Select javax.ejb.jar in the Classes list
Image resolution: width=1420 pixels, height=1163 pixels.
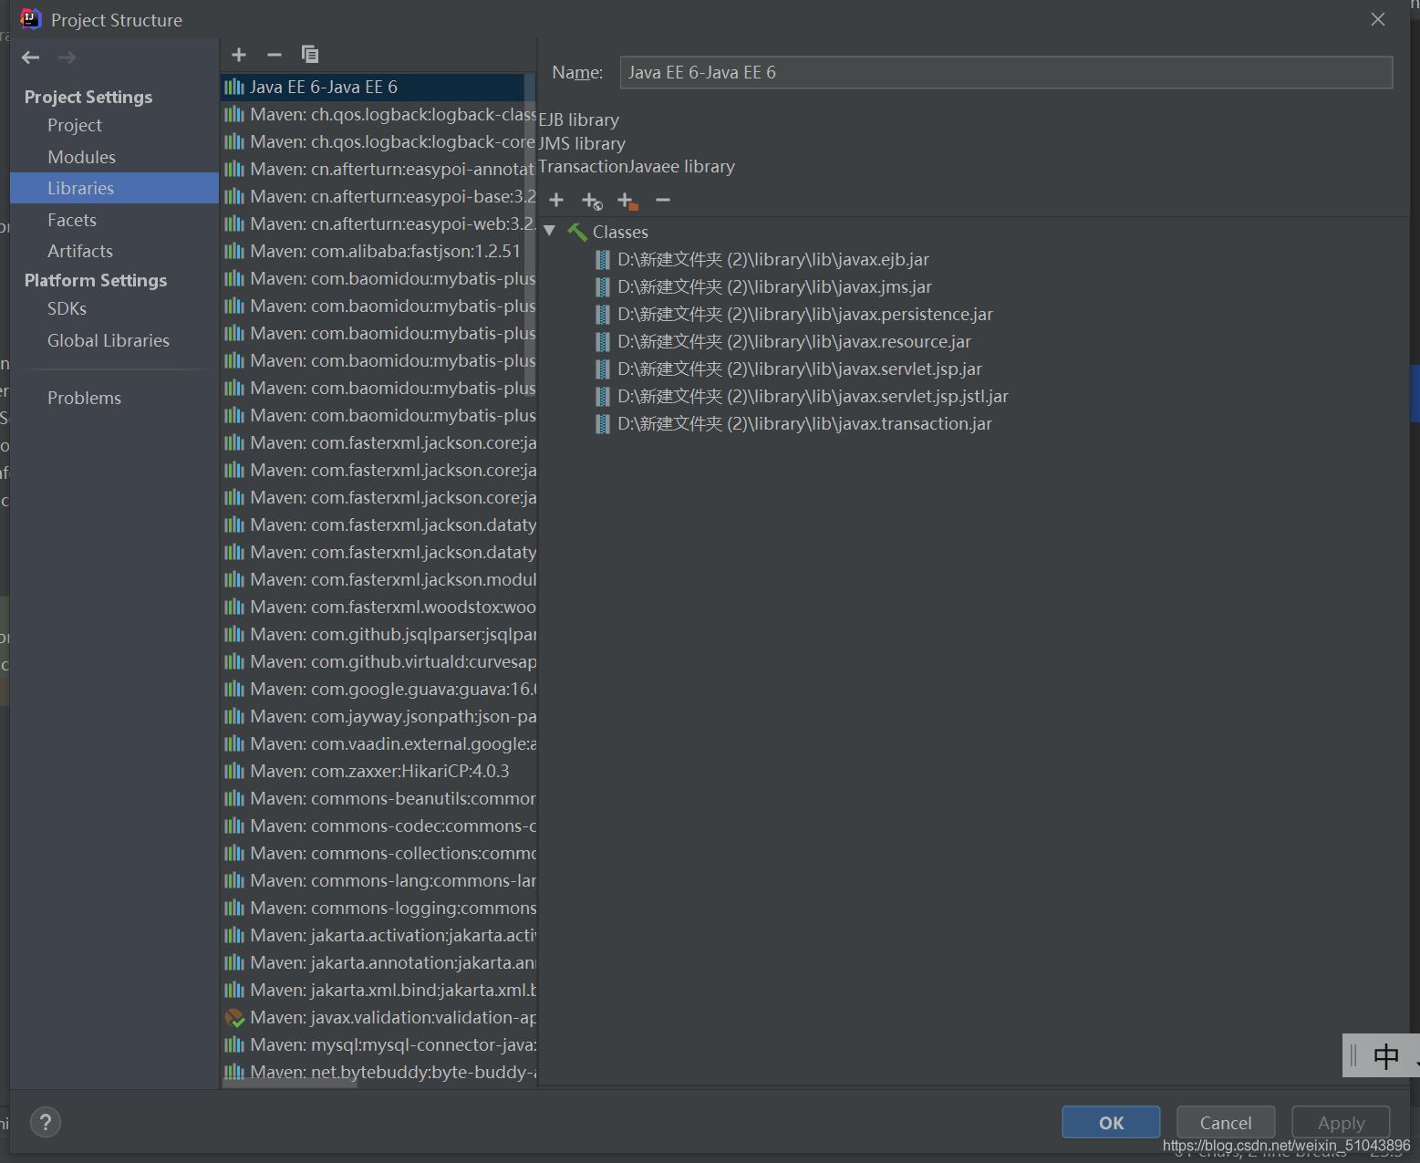772,259
